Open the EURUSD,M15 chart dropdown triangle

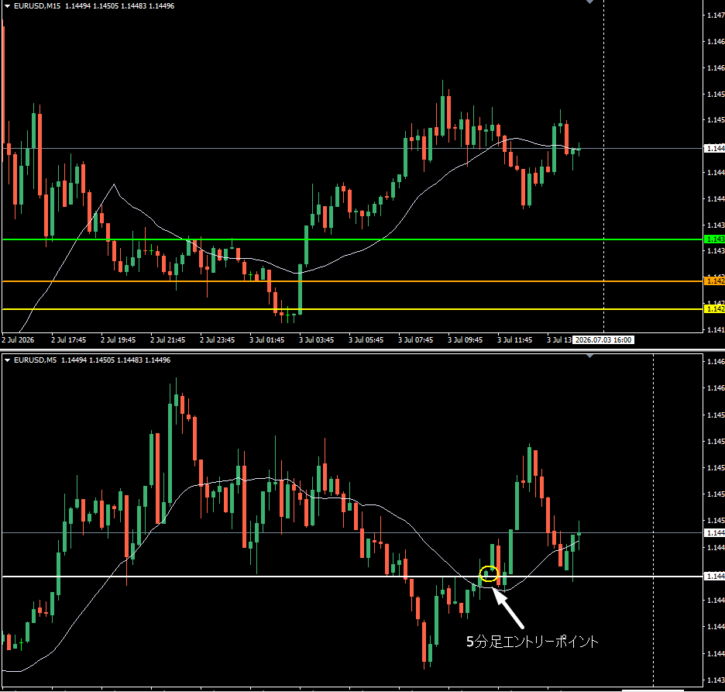(x=7, y=6)
